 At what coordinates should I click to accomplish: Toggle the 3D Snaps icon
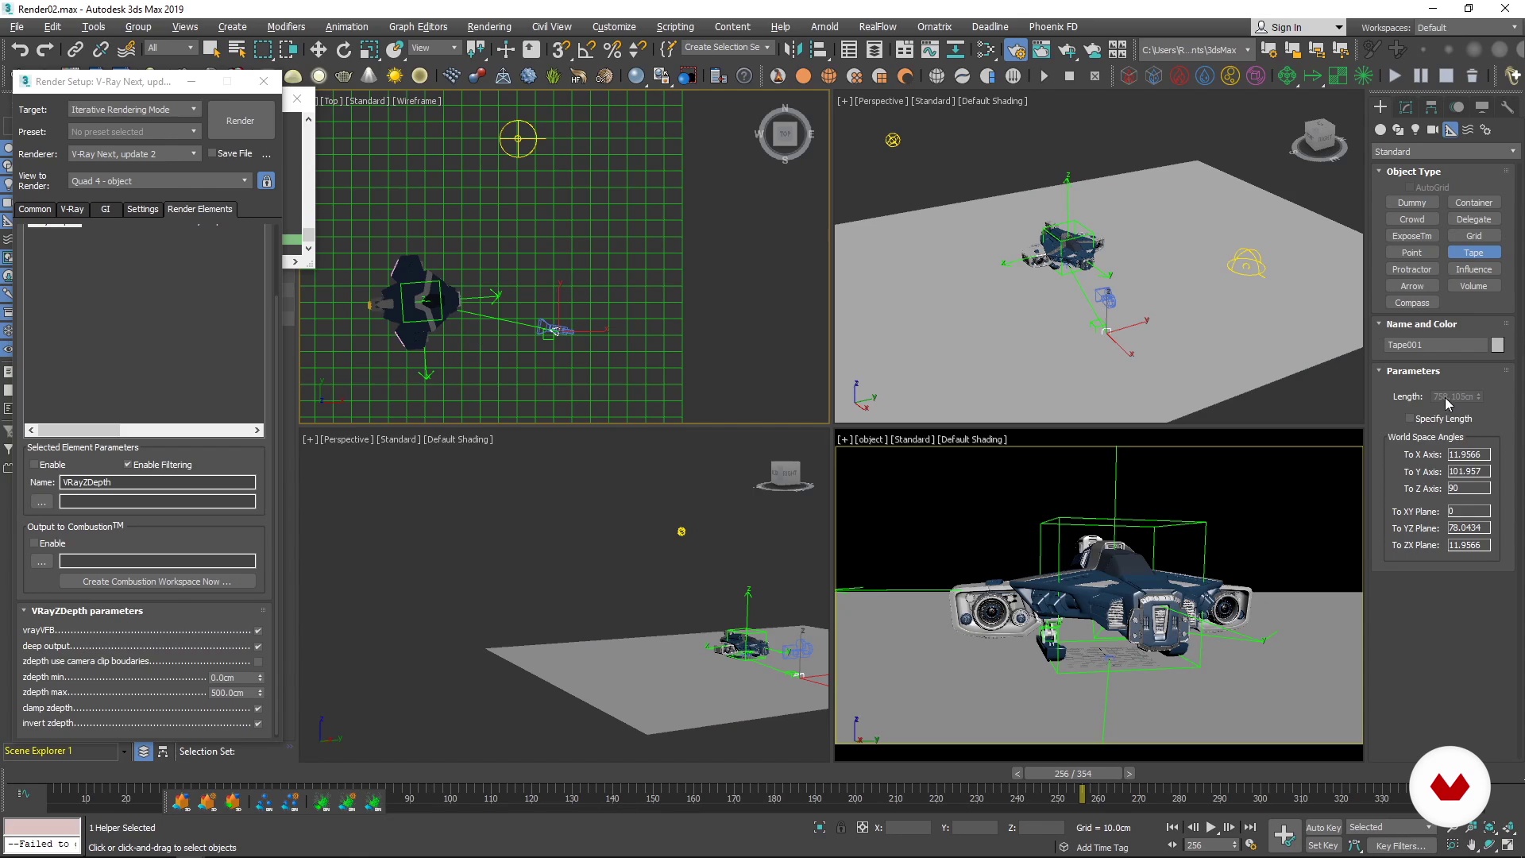pos(560,49)
